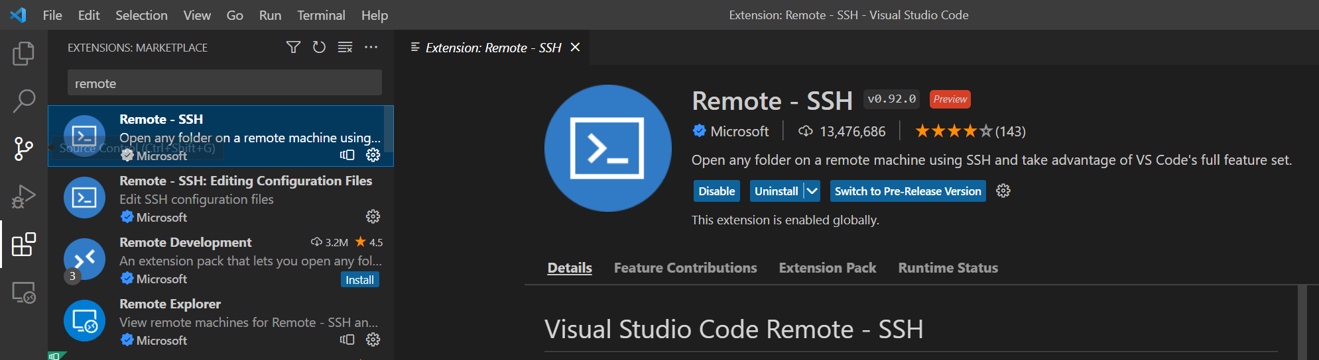Click the Remote Development 3.2M download count

330,242
